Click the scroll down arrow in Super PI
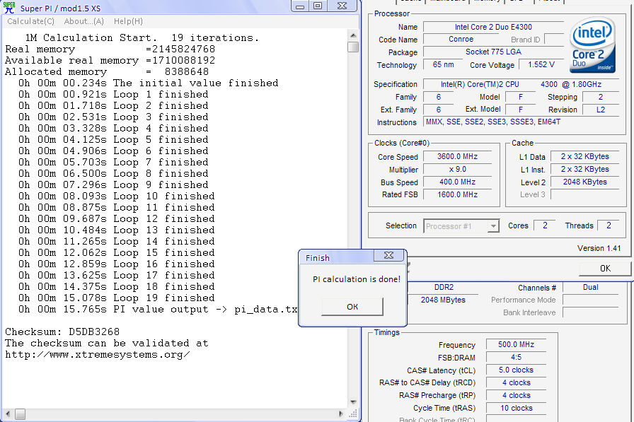Viewport: 634px width, 422px height. (x=353, y=402)
